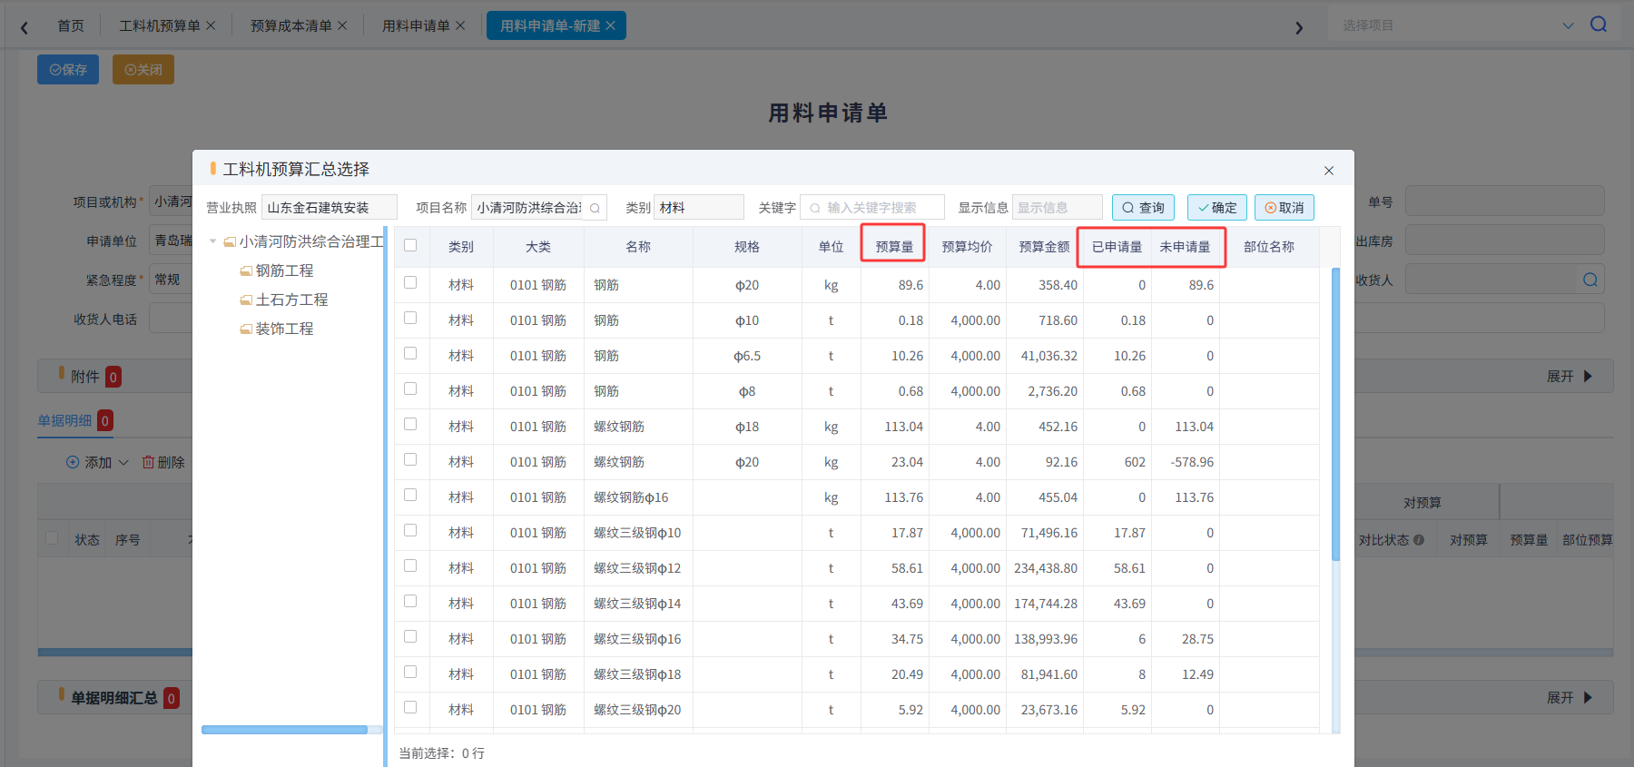Image resolution: width=1634 pixels, height=767 pixels.
Task: Click the 保存 button
Action: [x=68, y=70]
